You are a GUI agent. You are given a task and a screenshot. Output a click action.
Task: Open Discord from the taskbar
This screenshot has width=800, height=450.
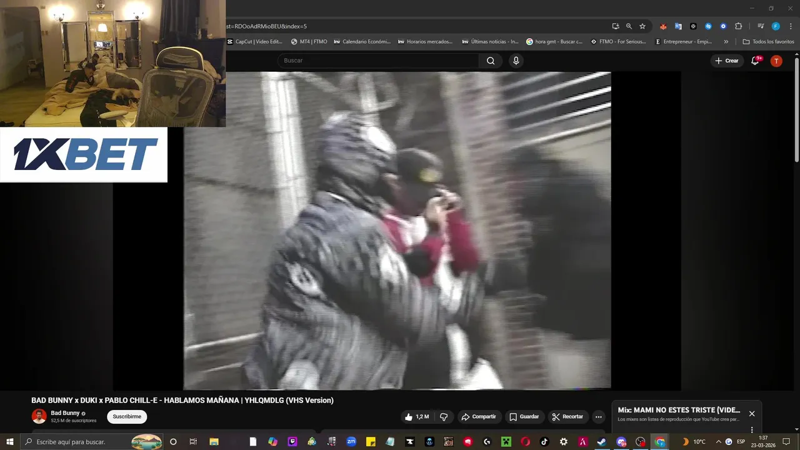[x=621, y=442]
